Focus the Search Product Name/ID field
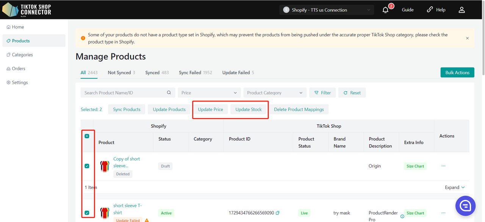The height and width of the screenshot is (222, 485). [123, 93]
